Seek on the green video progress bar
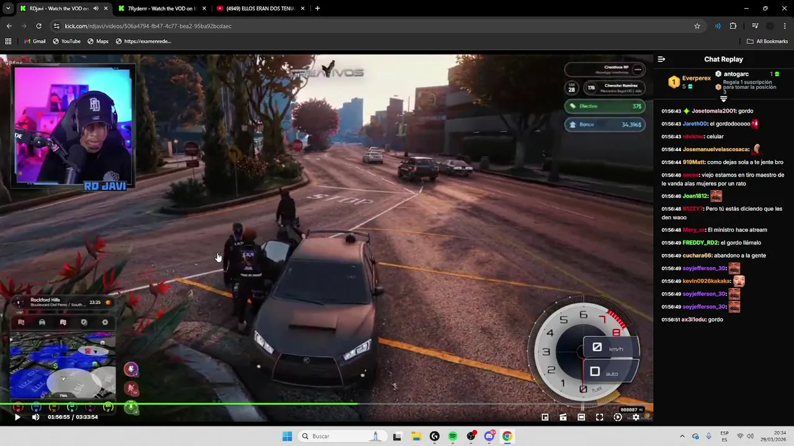The width and height of the screenshot is (794, 446). [326, 404]
